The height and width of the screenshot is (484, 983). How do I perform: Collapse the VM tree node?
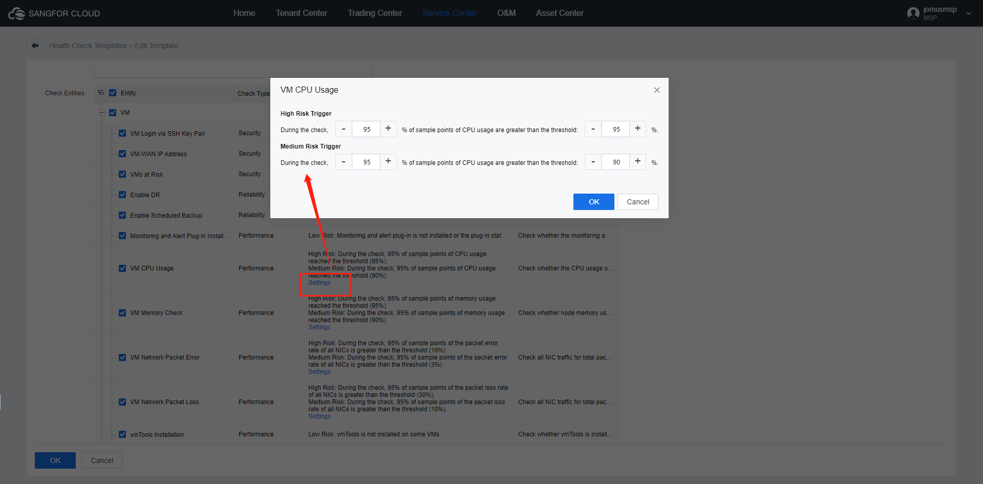tap(101, 112)
